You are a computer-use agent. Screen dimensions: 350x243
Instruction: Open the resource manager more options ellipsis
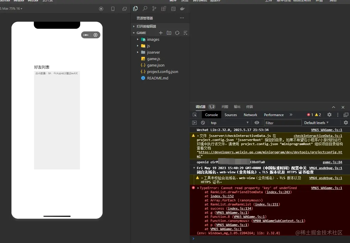pos(182,18)
